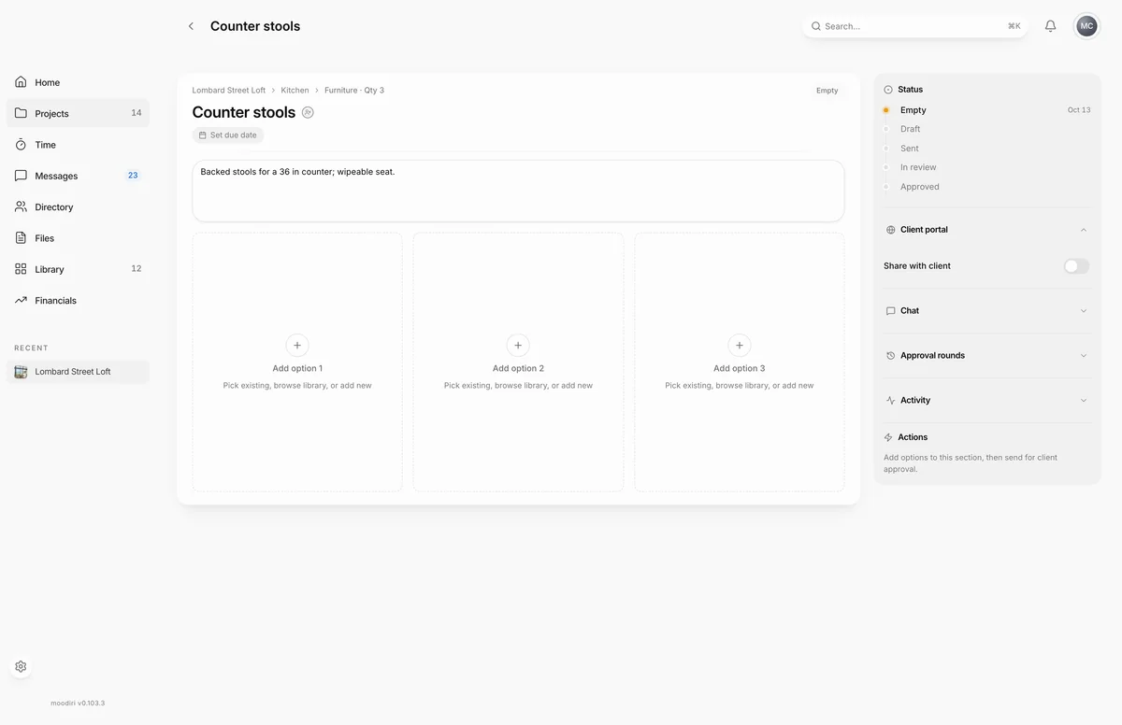Click the round icon beside the Counter stools heading
1122x725 pixels.
(x=308, y=112)
